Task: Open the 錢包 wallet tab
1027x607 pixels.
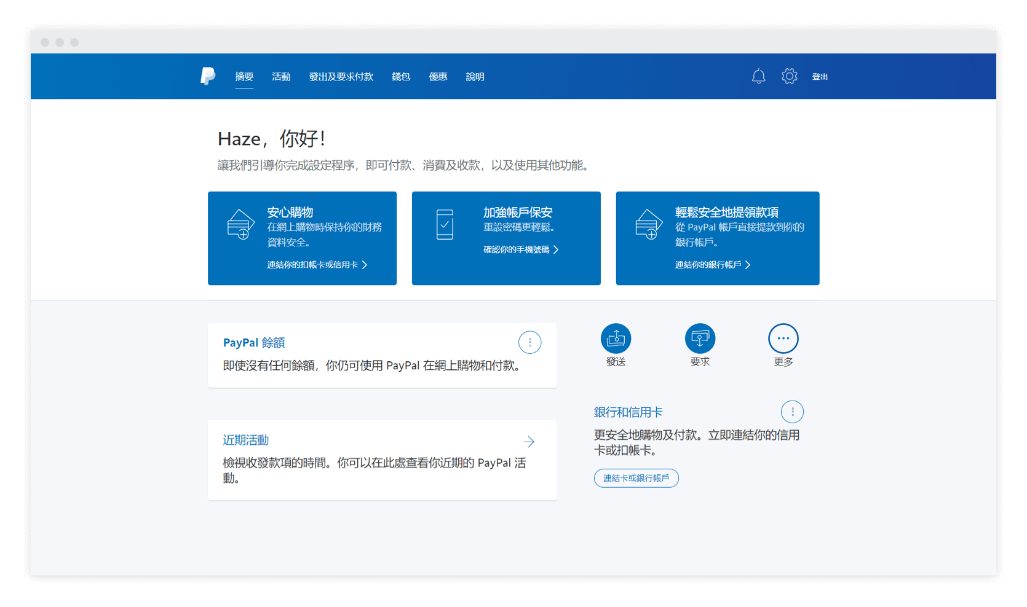Action: click(x=401, y=77)
